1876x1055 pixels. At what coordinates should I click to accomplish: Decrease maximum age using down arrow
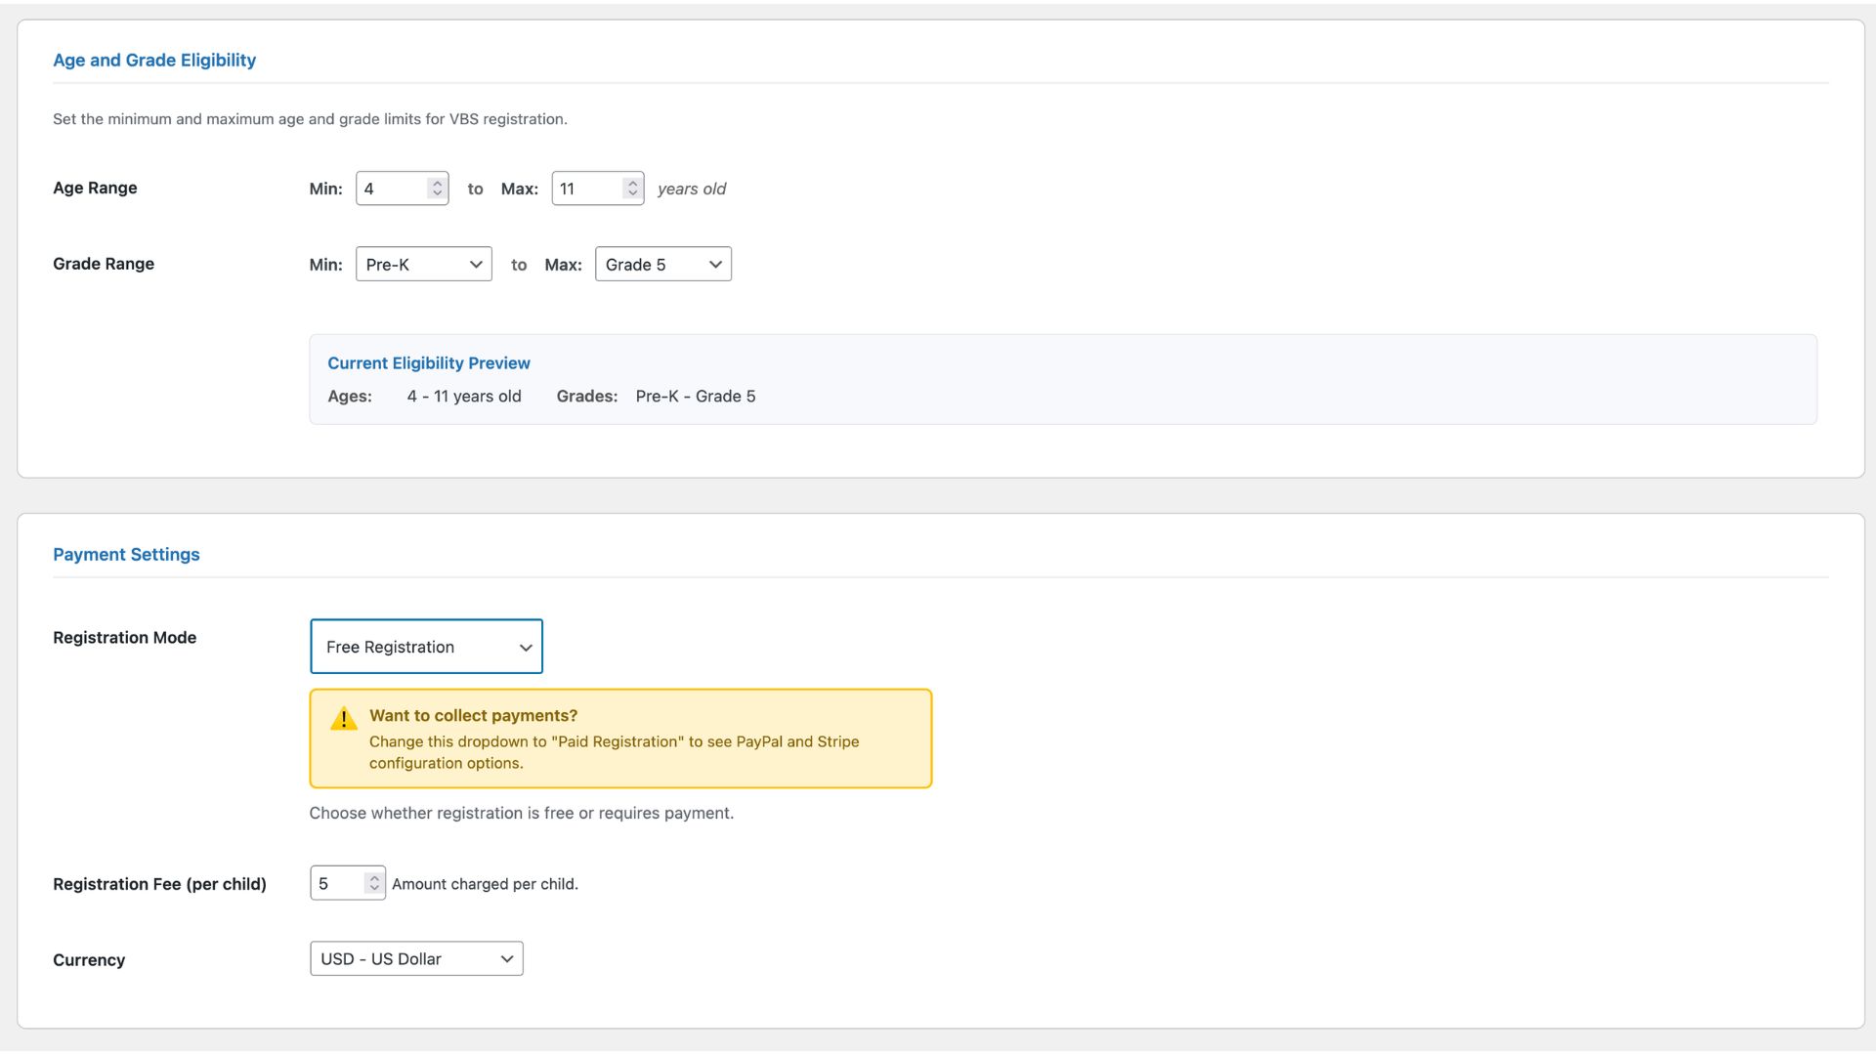click(x=632, y=194)
